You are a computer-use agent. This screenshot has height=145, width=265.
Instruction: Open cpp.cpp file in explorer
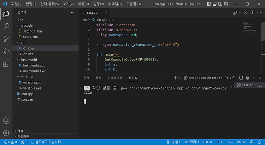click(46, 94)
